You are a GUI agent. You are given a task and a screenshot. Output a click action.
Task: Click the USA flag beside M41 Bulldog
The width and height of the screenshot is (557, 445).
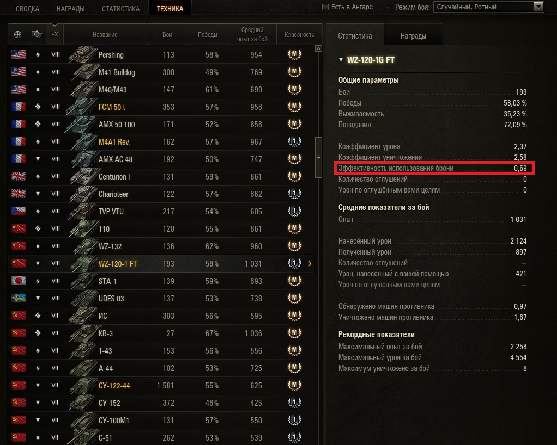point(19,72)
